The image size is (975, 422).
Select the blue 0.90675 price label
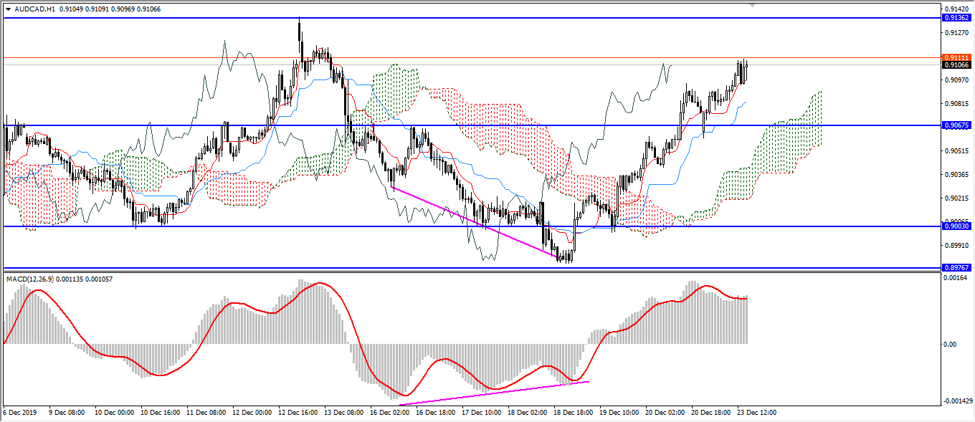[x=956, y=125]
